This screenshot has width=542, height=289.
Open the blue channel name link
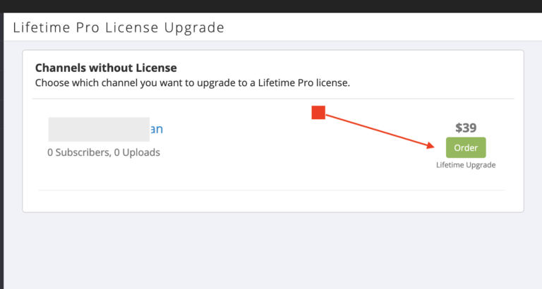[x=156, y=129]
